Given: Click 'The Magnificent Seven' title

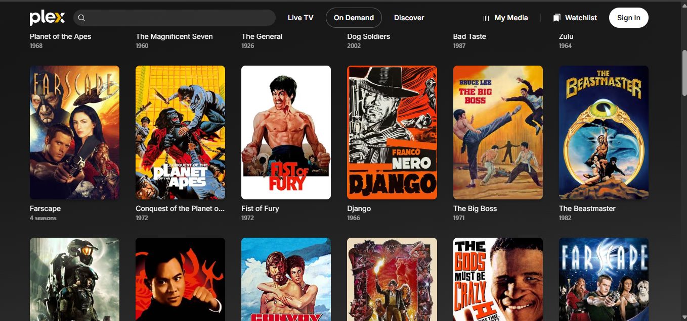Looking at the screenshot, I should click(x=174, y=36).
